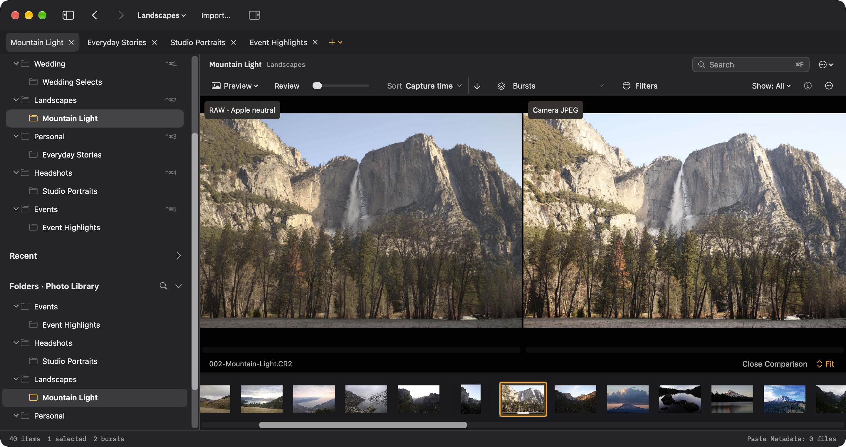Click the Bursts stack icon
This screenshot has height=447, width=846.
point(501,86)
